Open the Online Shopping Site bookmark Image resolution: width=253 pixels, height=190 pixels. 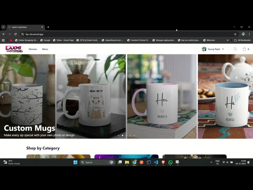26,40
